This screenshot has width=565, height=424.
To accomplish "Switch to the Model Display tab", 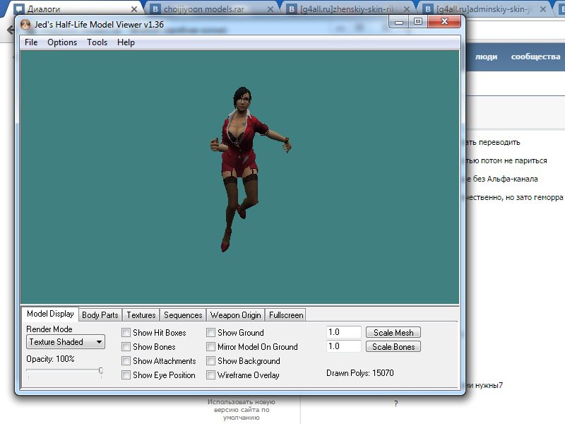I will (50, 314).
